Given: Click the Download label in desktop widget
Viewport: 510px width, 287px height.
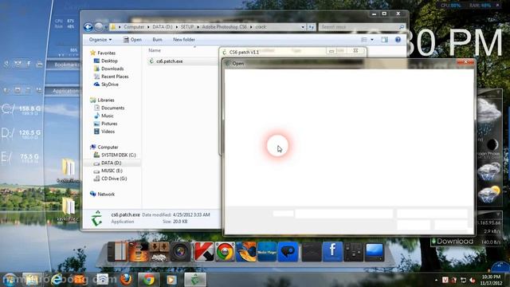Looking at the screenshot, I should [455, 242].
